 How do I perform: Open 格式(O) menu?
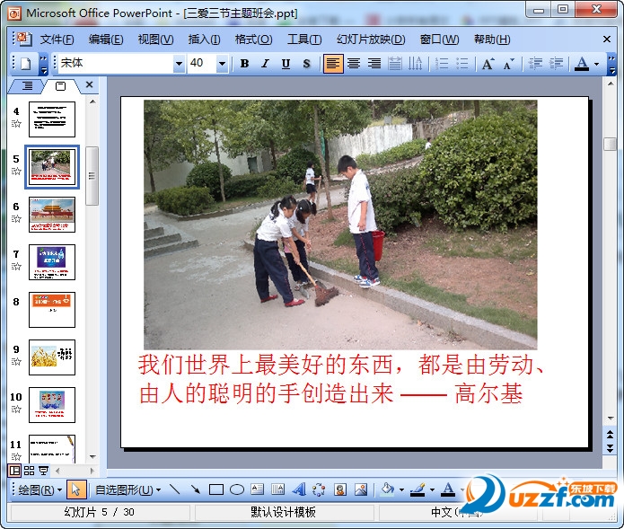click(x=253, y=40)
